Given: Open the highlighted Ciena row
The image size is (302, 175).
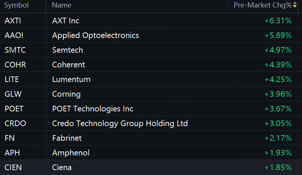Looking at the screenshot, I should pyautogui.click(x=149, y=167).
